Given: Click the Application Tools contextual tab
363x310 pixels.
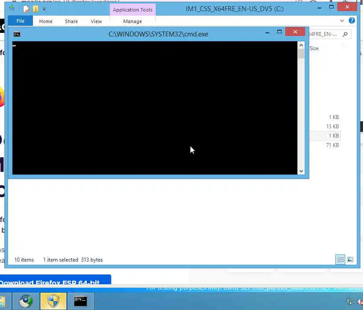Looking at the screenshot, I should pyautogui.click(x=133, y=10).
